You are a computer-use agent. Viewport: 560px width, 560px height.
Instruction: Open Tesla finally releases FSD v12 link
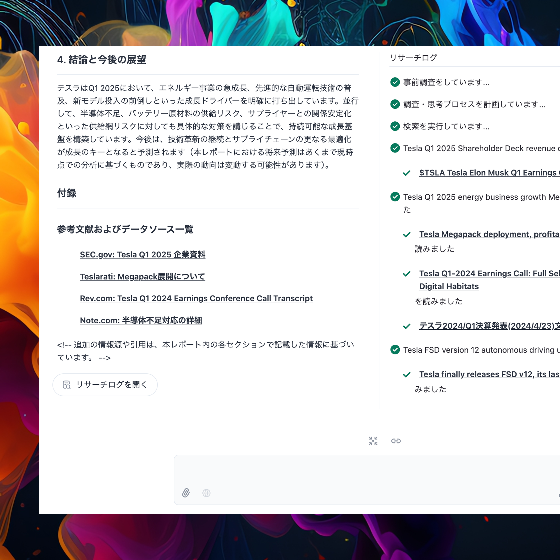[488, 374]
